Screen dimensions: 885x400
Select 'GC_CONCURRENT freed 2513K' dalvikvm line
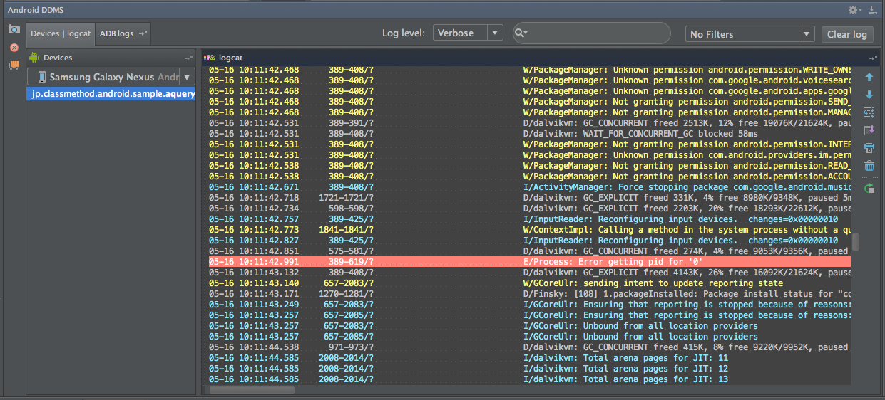[530, 123]
